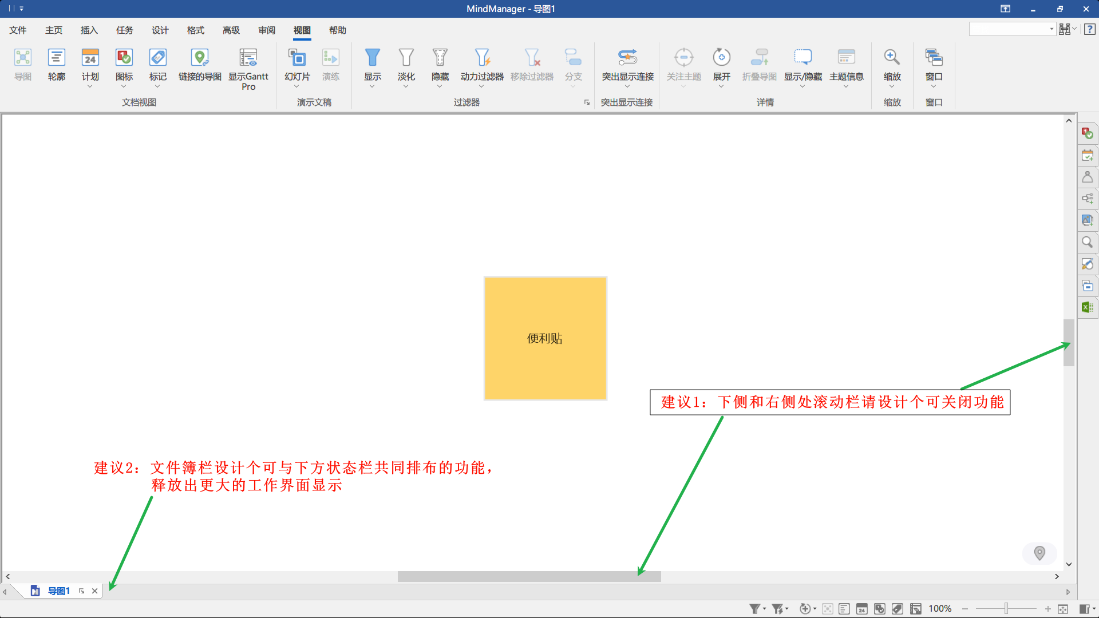Switch to the Insert (插入) ribbon tab
Screen dimensions: 1099x618
tap(89, 30)
